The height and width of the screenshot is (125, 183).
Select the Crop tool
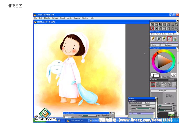pos(160,24)
